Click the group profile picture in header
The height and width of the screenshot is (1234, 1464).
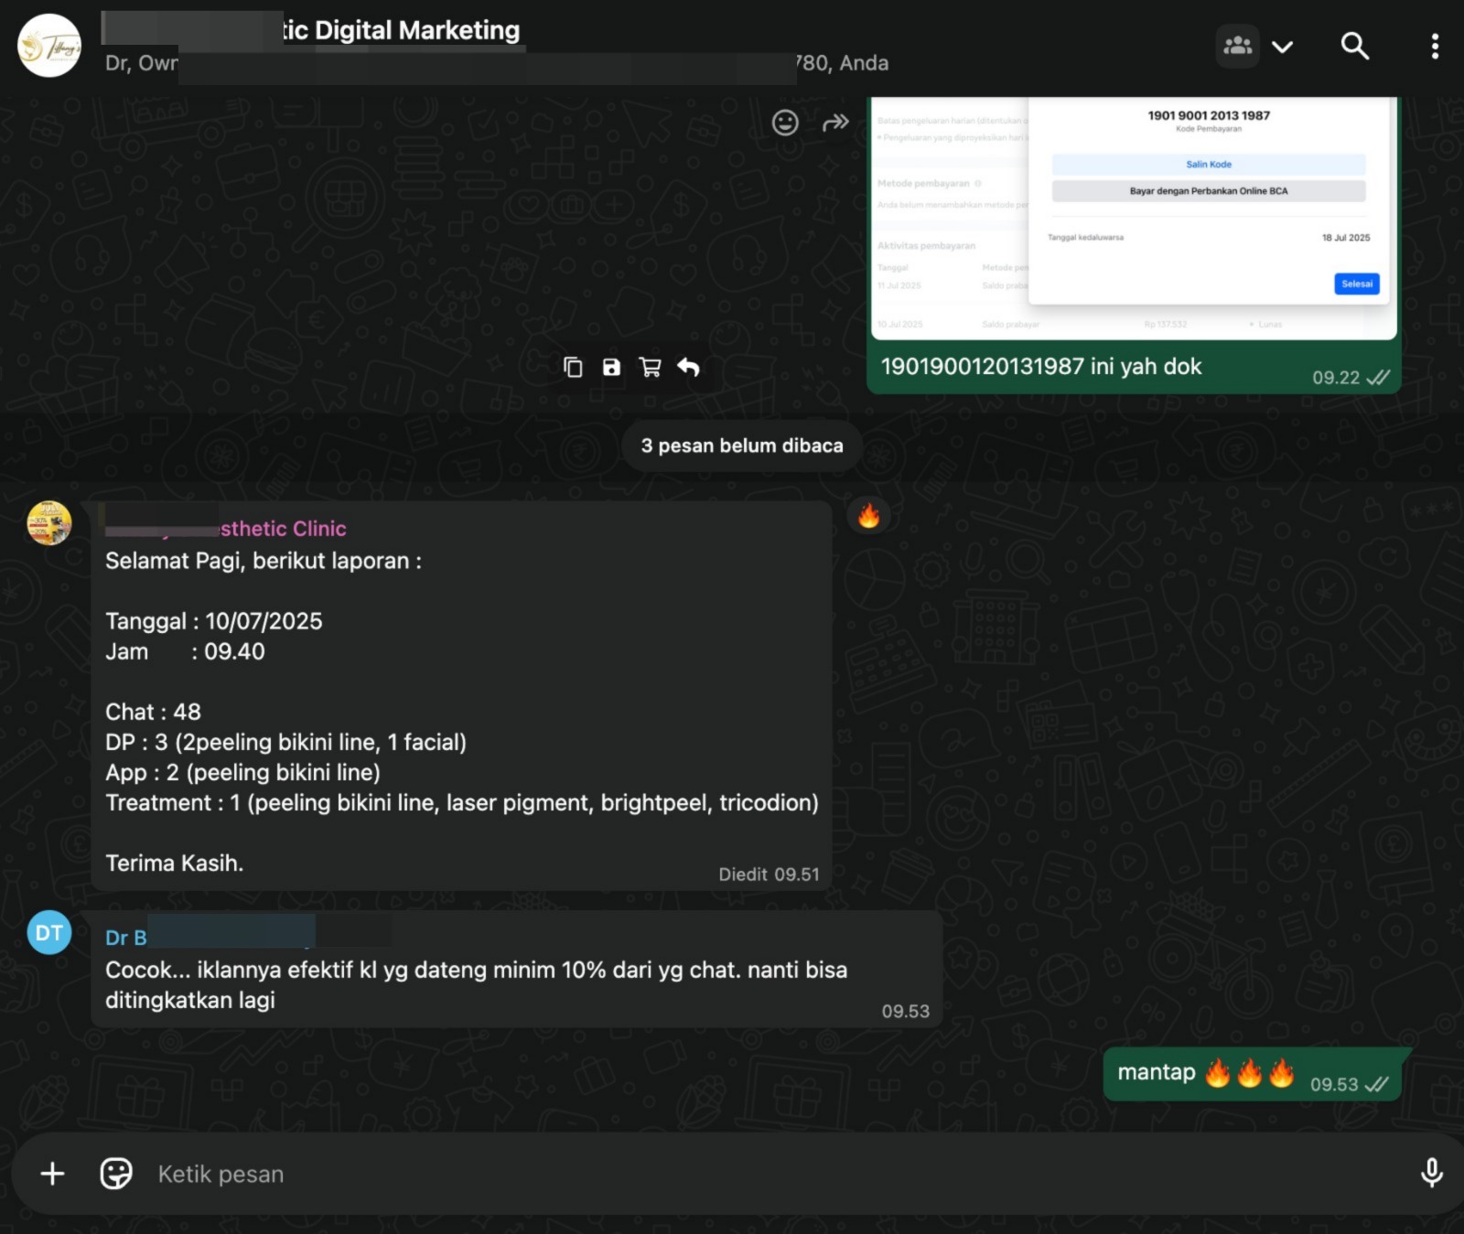tap(49, 46)
